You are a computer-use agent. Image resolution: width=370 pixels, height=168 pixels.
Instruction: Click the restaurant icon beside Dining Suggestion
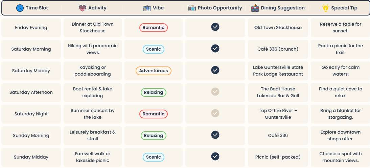(255, 8)
